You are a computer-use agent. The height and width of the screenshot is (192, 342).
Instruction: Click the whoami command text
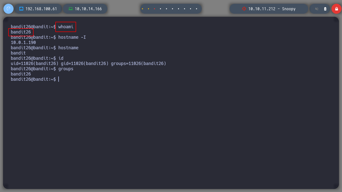66,27
